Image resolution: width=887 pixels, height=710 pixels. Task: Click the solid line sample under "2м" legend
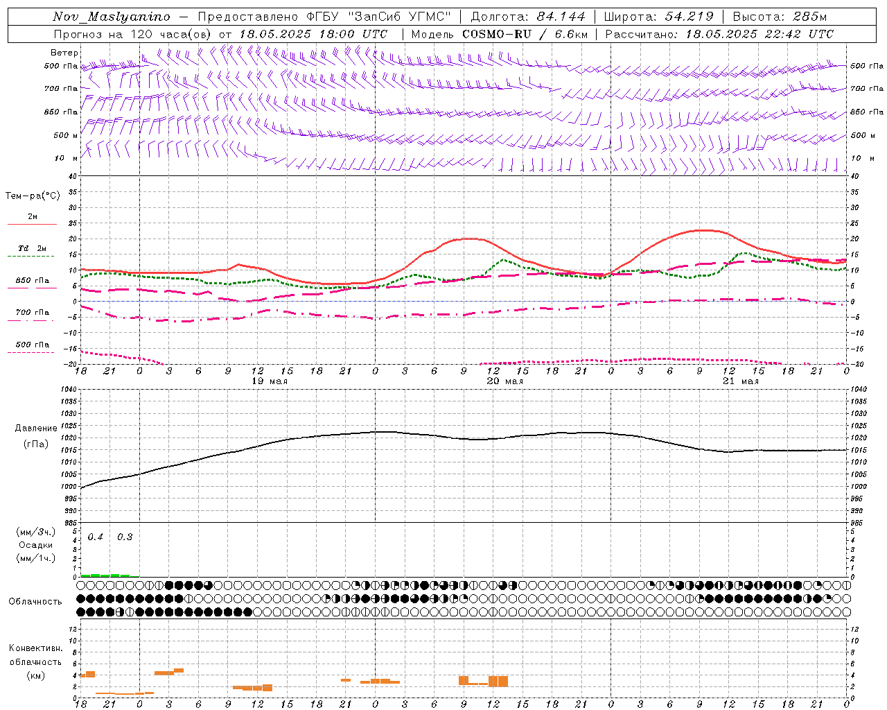tap(32, 225)
